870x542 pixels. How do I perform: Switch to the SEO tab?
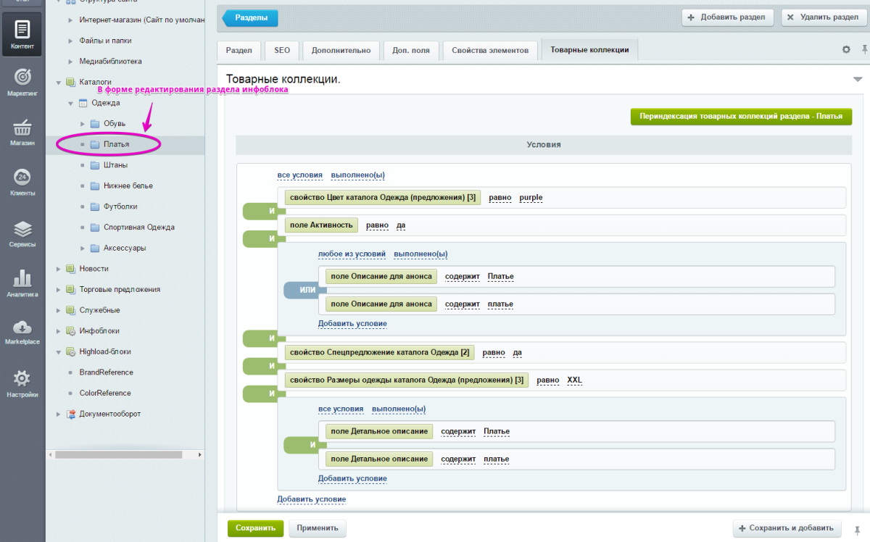(x=282, y=50)
